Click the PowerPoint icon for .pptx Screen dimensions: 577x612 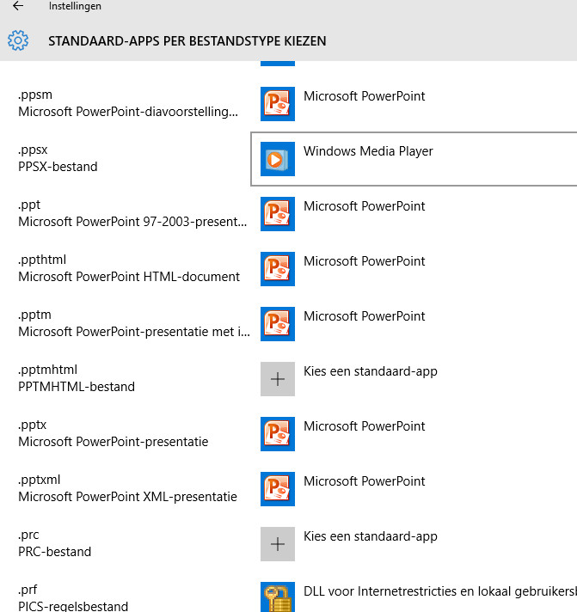(x=278, y=434)
